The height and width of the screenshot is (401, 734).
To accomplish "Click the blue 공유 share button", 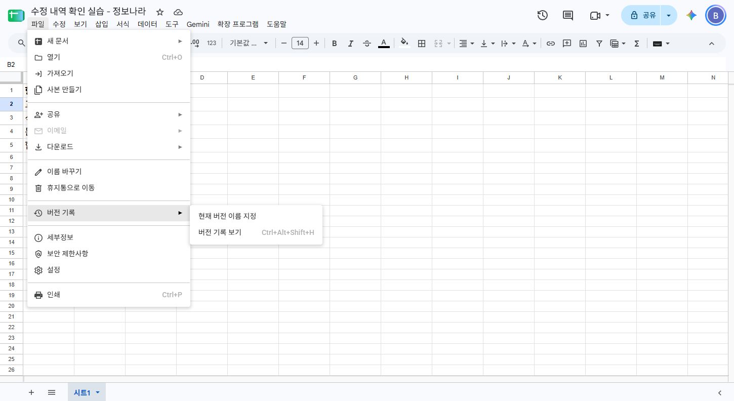I will [642, 15].
